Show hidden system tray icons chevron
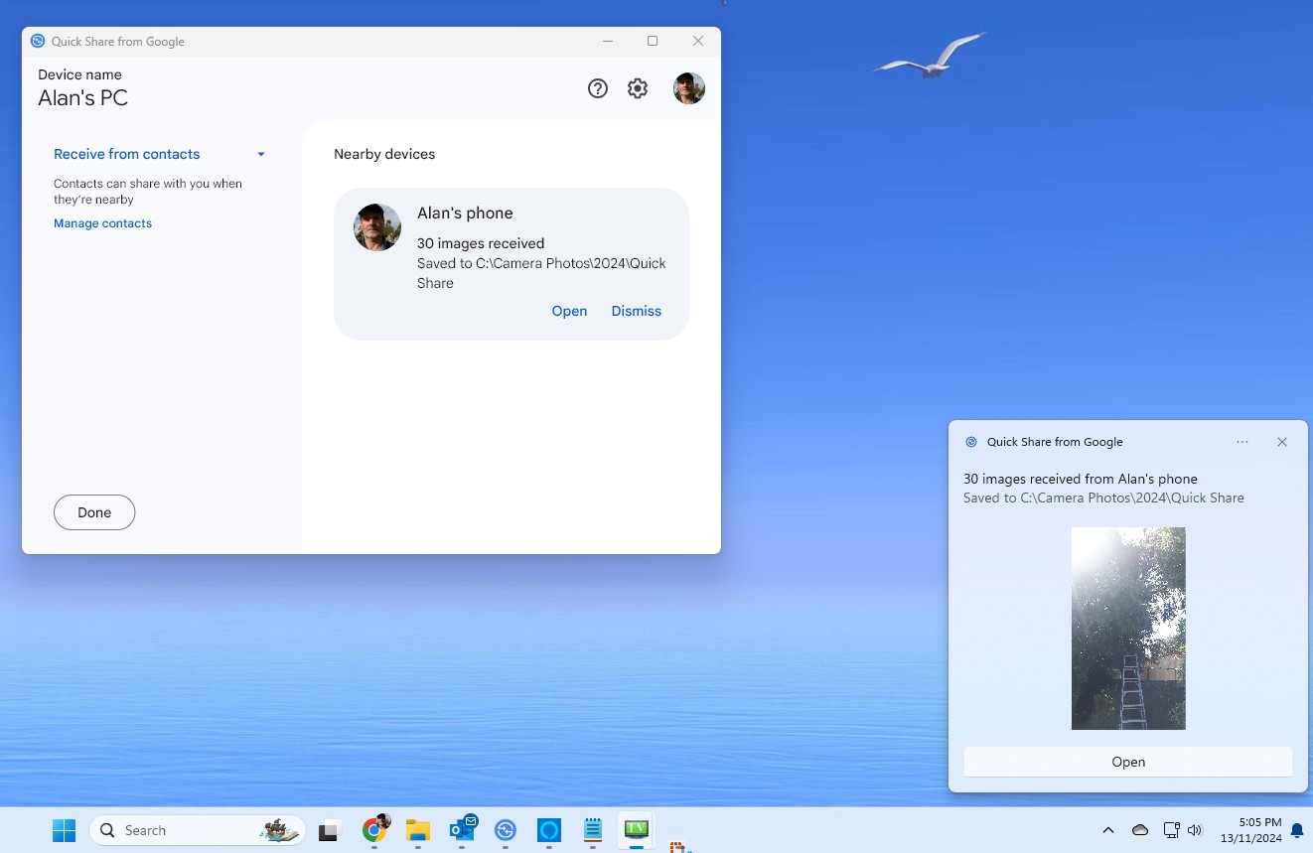This screenshot has width=1313, height=853. (1108, 830)
